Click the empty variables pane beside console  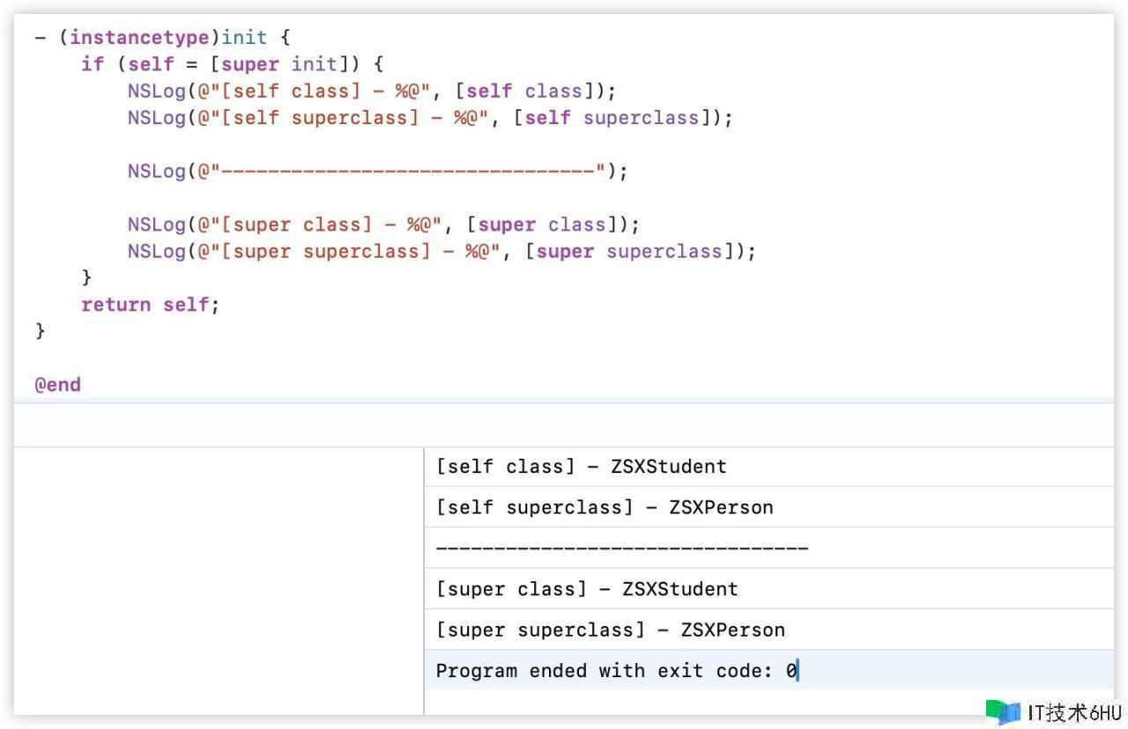[219, 579]
